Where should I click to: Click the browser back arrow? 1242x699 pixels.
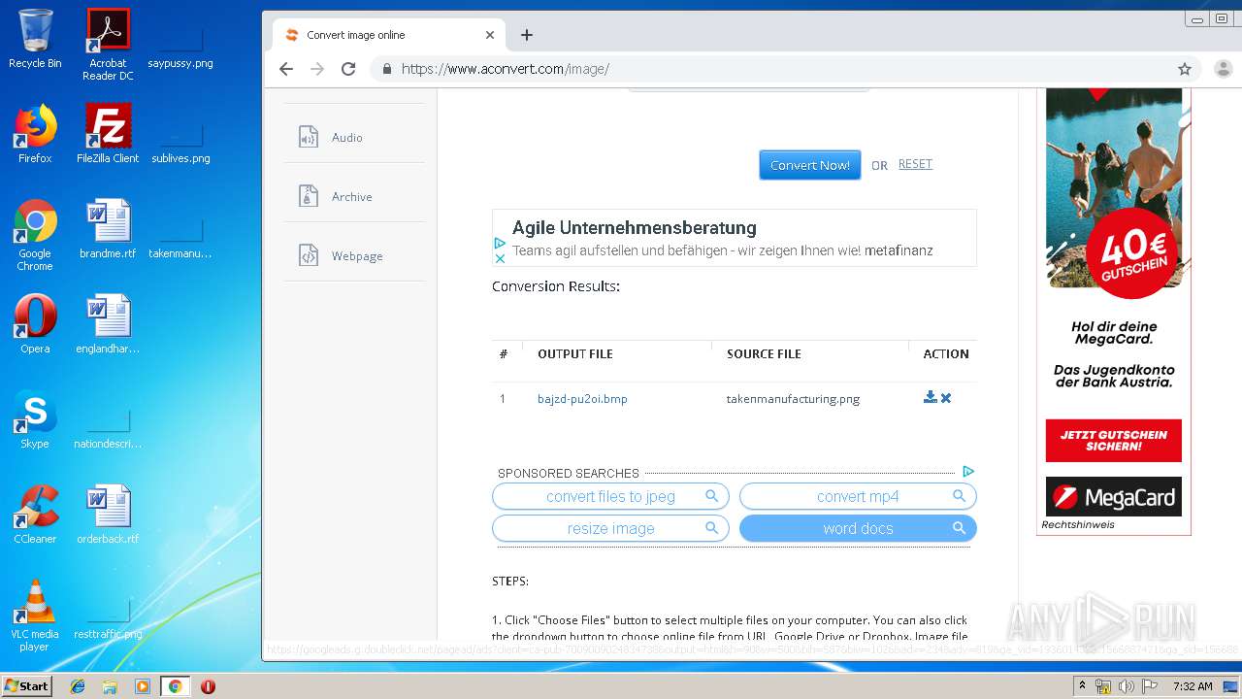pos(285,69)
